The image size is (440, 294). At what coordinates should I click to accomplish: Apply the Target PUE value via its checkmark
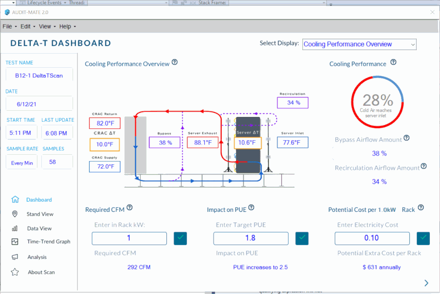[x=302, y=238]
